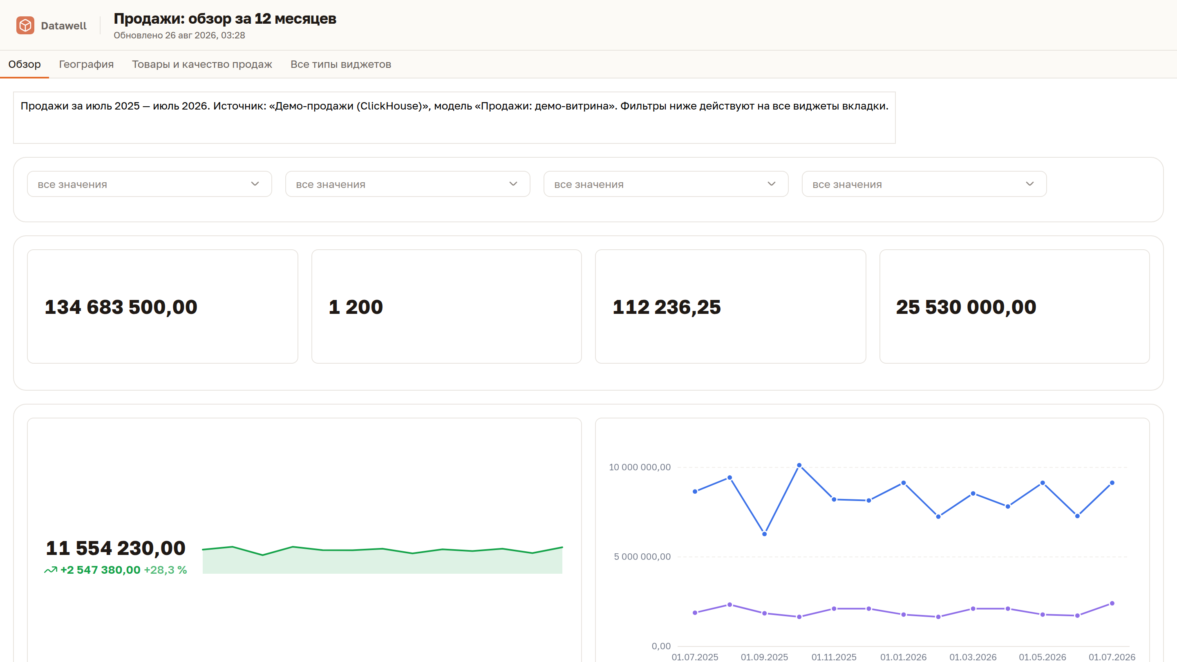
Task: Click the 01.11.2025 axis date label
Action: tap(834, 657)
